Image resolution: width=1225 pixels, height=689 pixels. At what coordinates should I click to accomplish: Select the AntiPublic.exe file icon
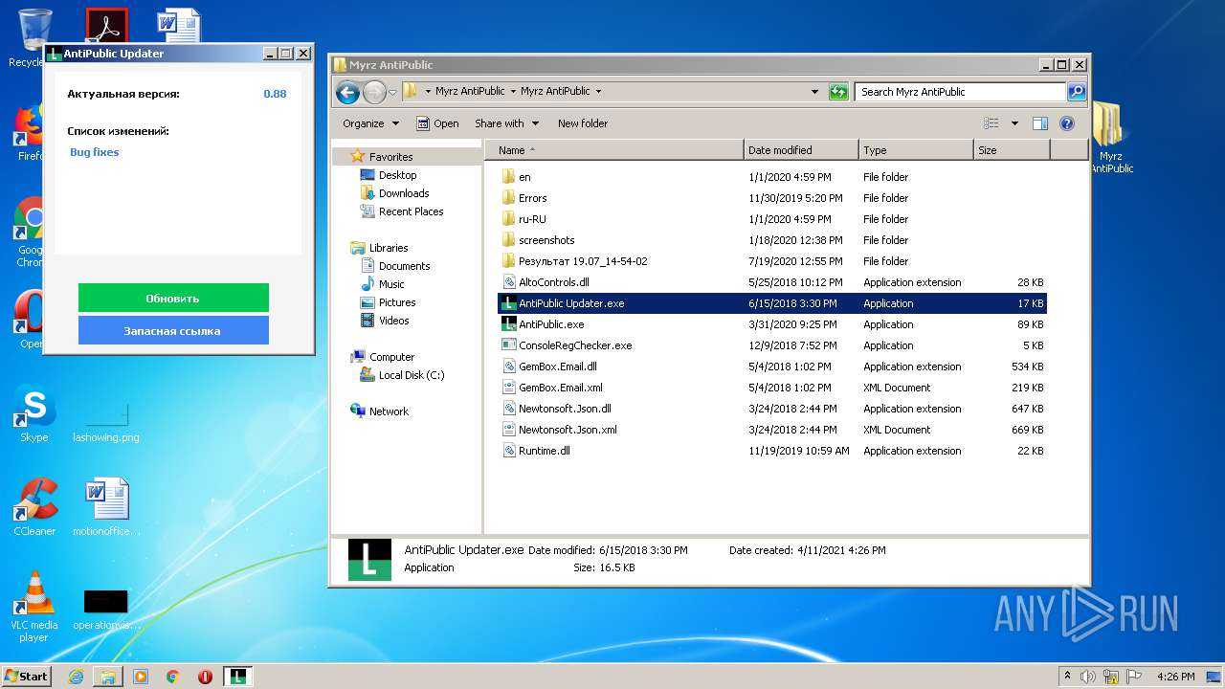click(509, 324)
